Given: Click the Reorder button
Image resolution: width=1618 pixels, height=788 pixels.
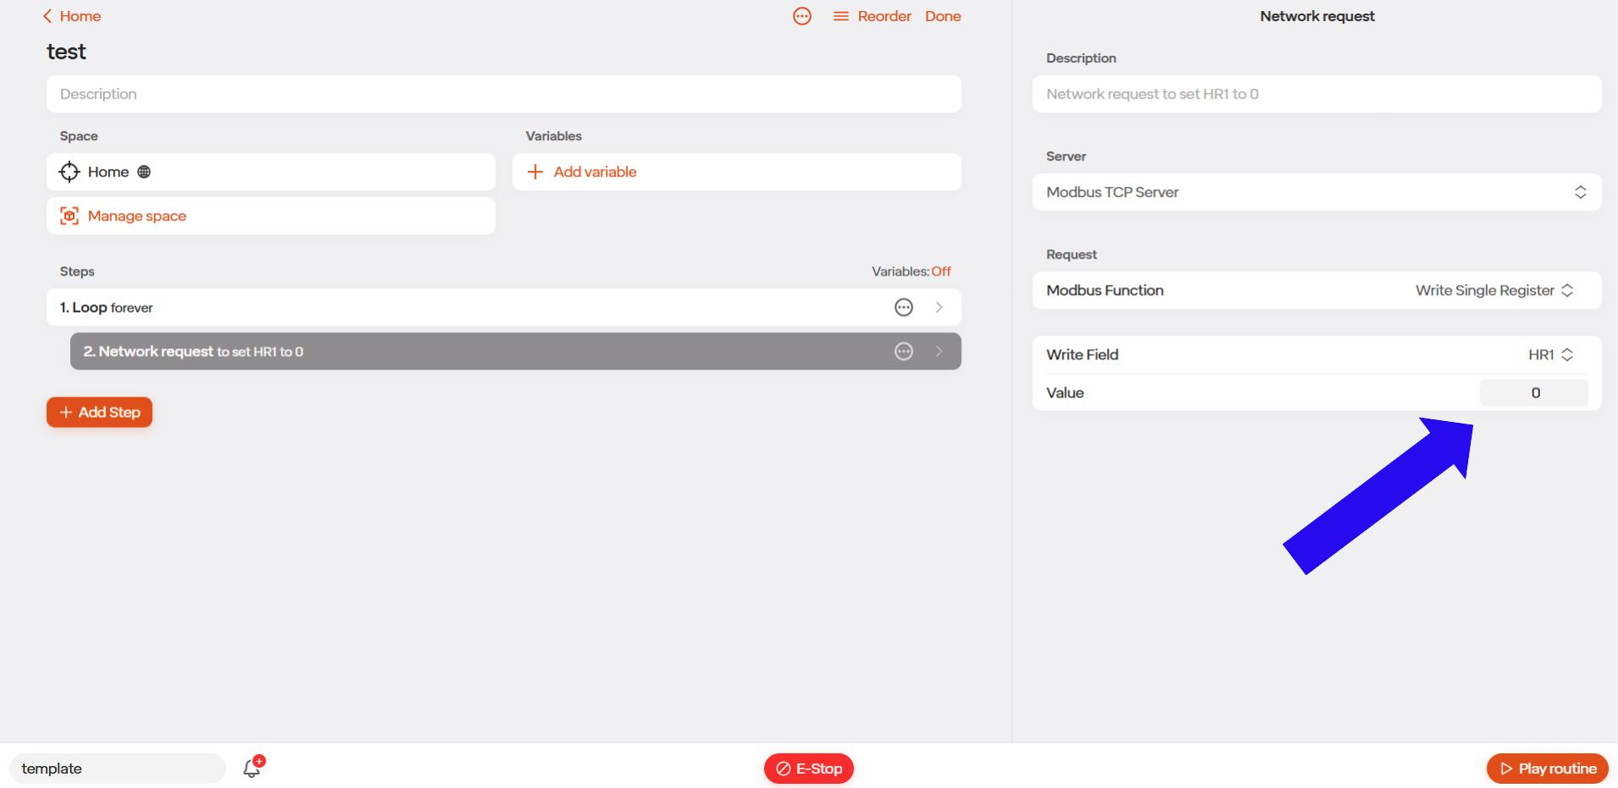Looking at the screenshot, I should pos(872,16).
